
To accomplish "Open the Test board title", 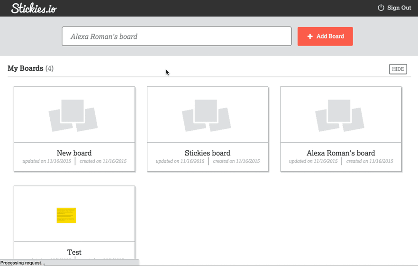I will [x=74, y=252].
